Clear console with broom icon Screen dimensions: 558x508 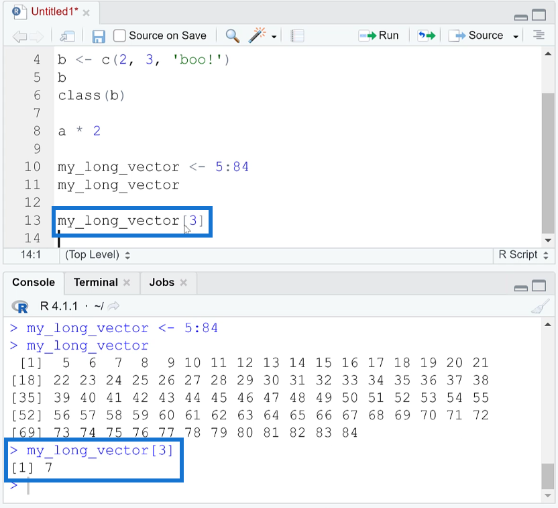[540, 306]
